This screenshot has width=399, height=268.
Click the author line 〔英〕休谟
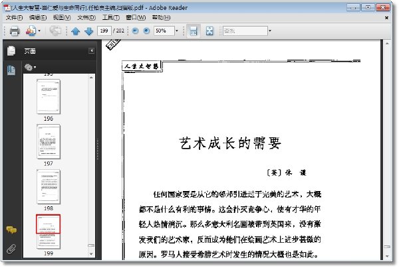(287, 173)
